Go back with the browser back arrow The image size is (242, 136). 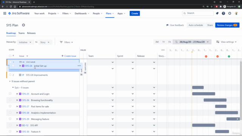coord(3,7)
